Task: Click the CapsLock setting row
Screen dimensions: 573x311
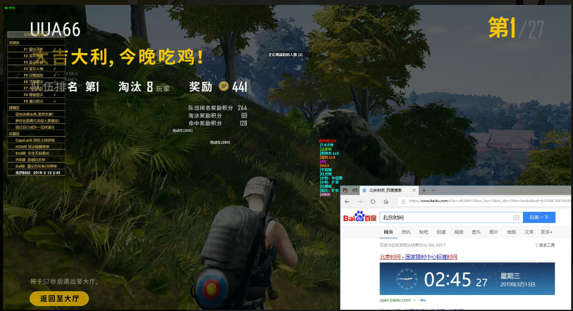Action: point(36,140)
